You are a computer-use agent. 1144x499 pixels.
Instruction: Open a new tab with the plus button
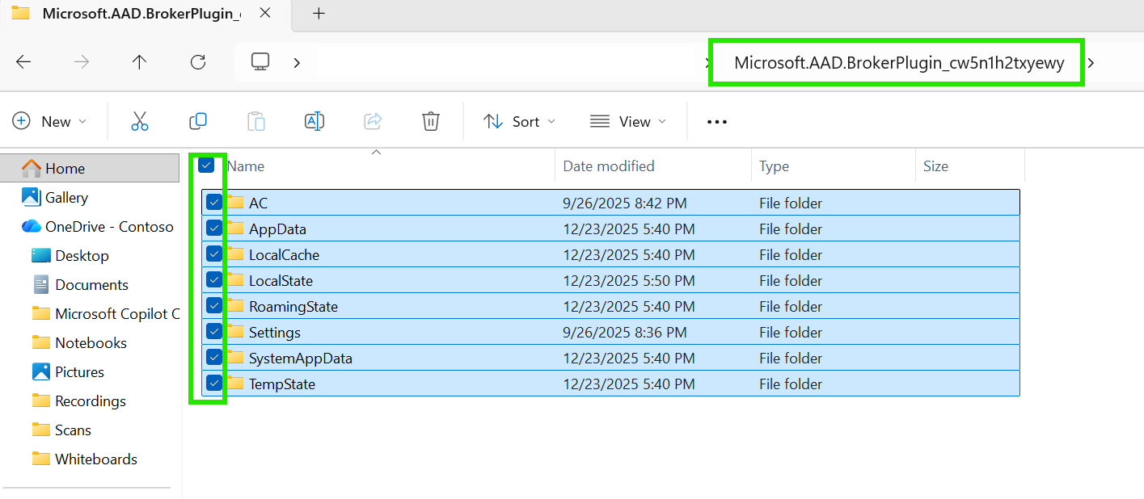point(319,13)
